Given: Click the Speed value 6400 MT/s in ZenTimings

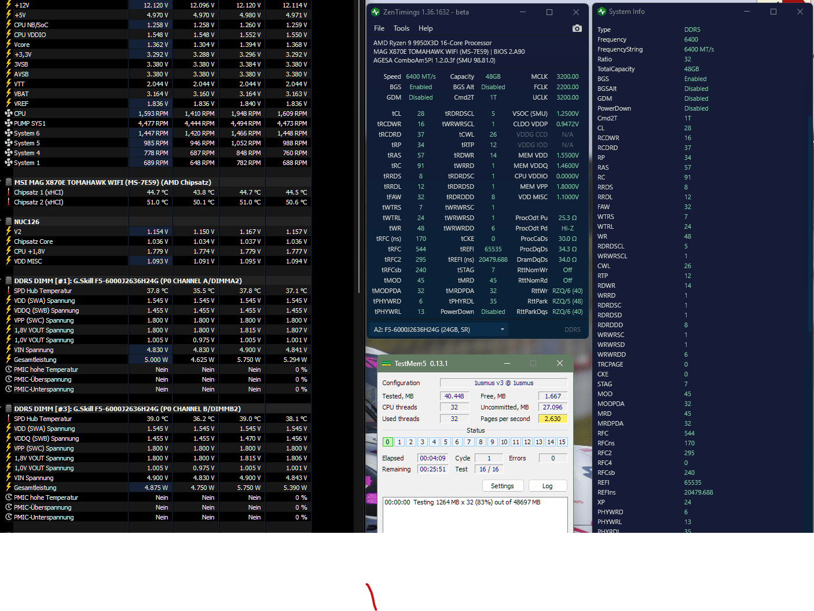Looking at the screenshot, I should [x=421, y=76].
